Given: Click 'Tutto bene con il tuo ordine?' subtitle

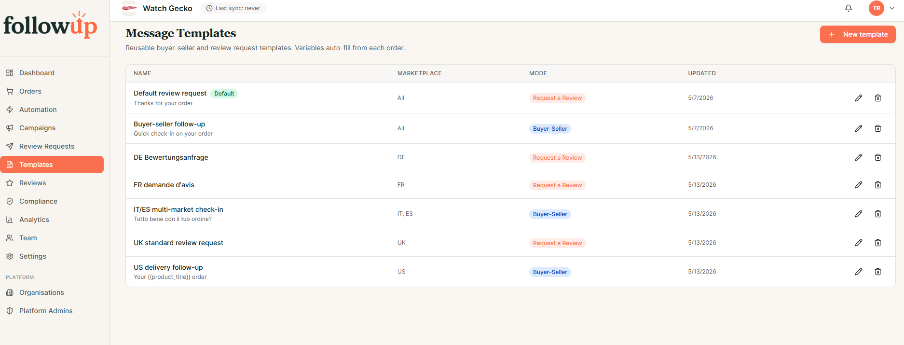Looking at the screenshot, I should (173, 219).
